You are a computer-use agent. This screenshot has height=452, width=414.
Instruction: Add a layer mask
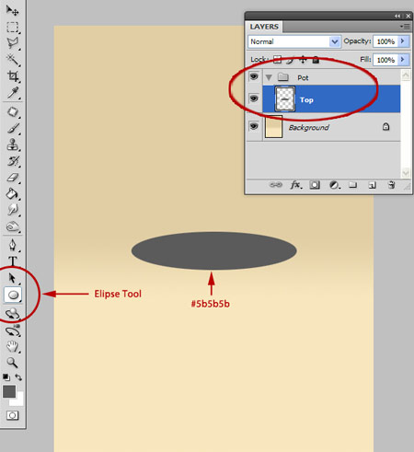[315, 185]
